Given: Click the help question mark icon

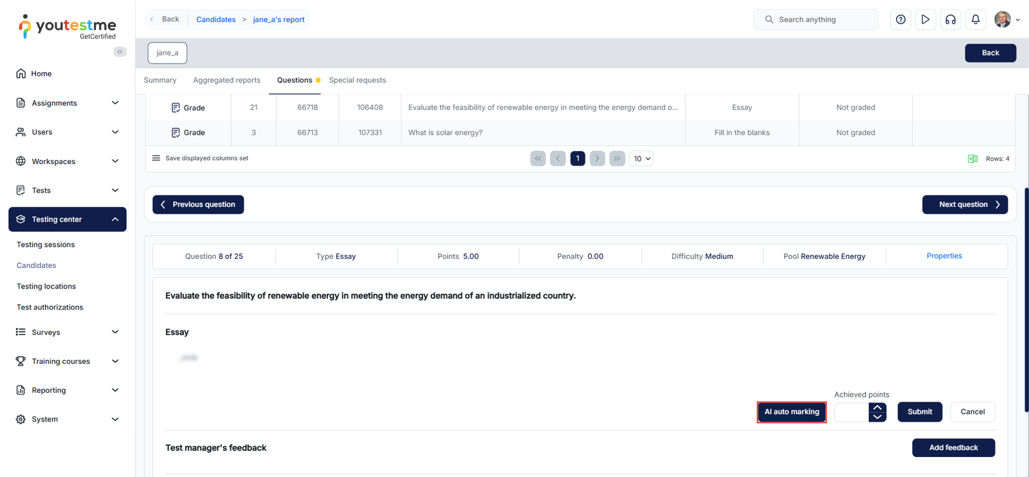Looking at the screenshot, I should 900,19.
